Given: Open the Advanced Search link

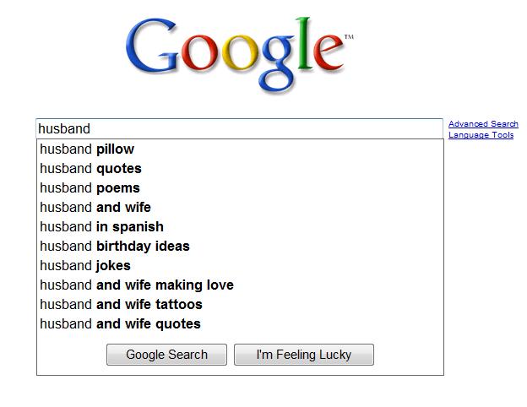Looking at the screenshot, I should pyautogui.click(x=483, y=124).
